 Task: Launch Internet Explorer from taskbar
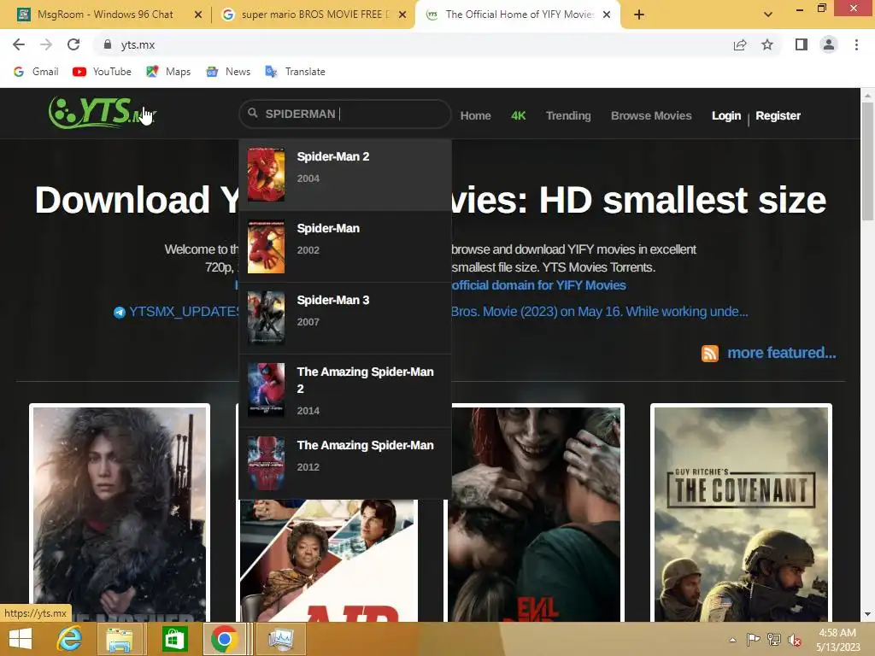point(70,639)
